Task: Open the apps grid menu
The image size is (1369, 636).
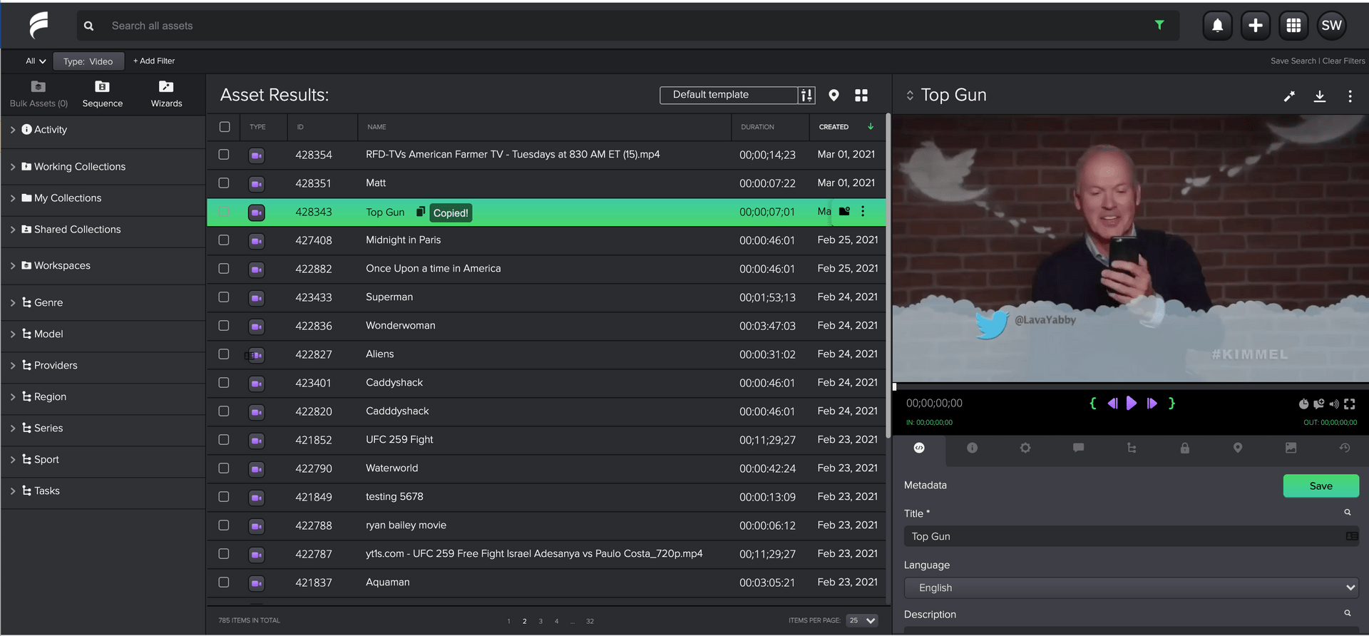Action: [x=1293, y=26]
